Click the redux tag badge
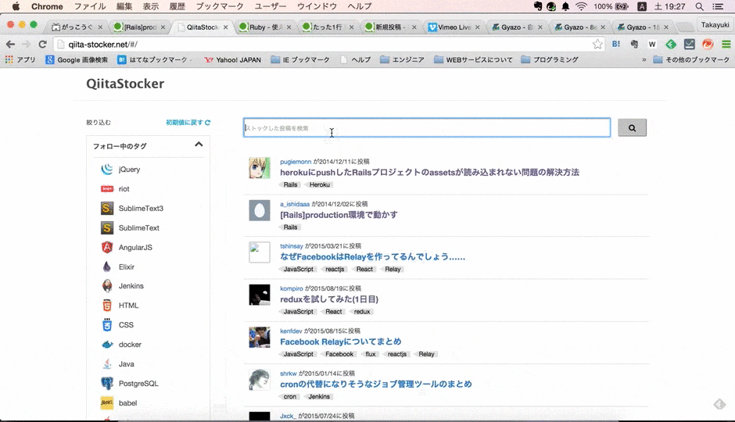 coord(361,312)
